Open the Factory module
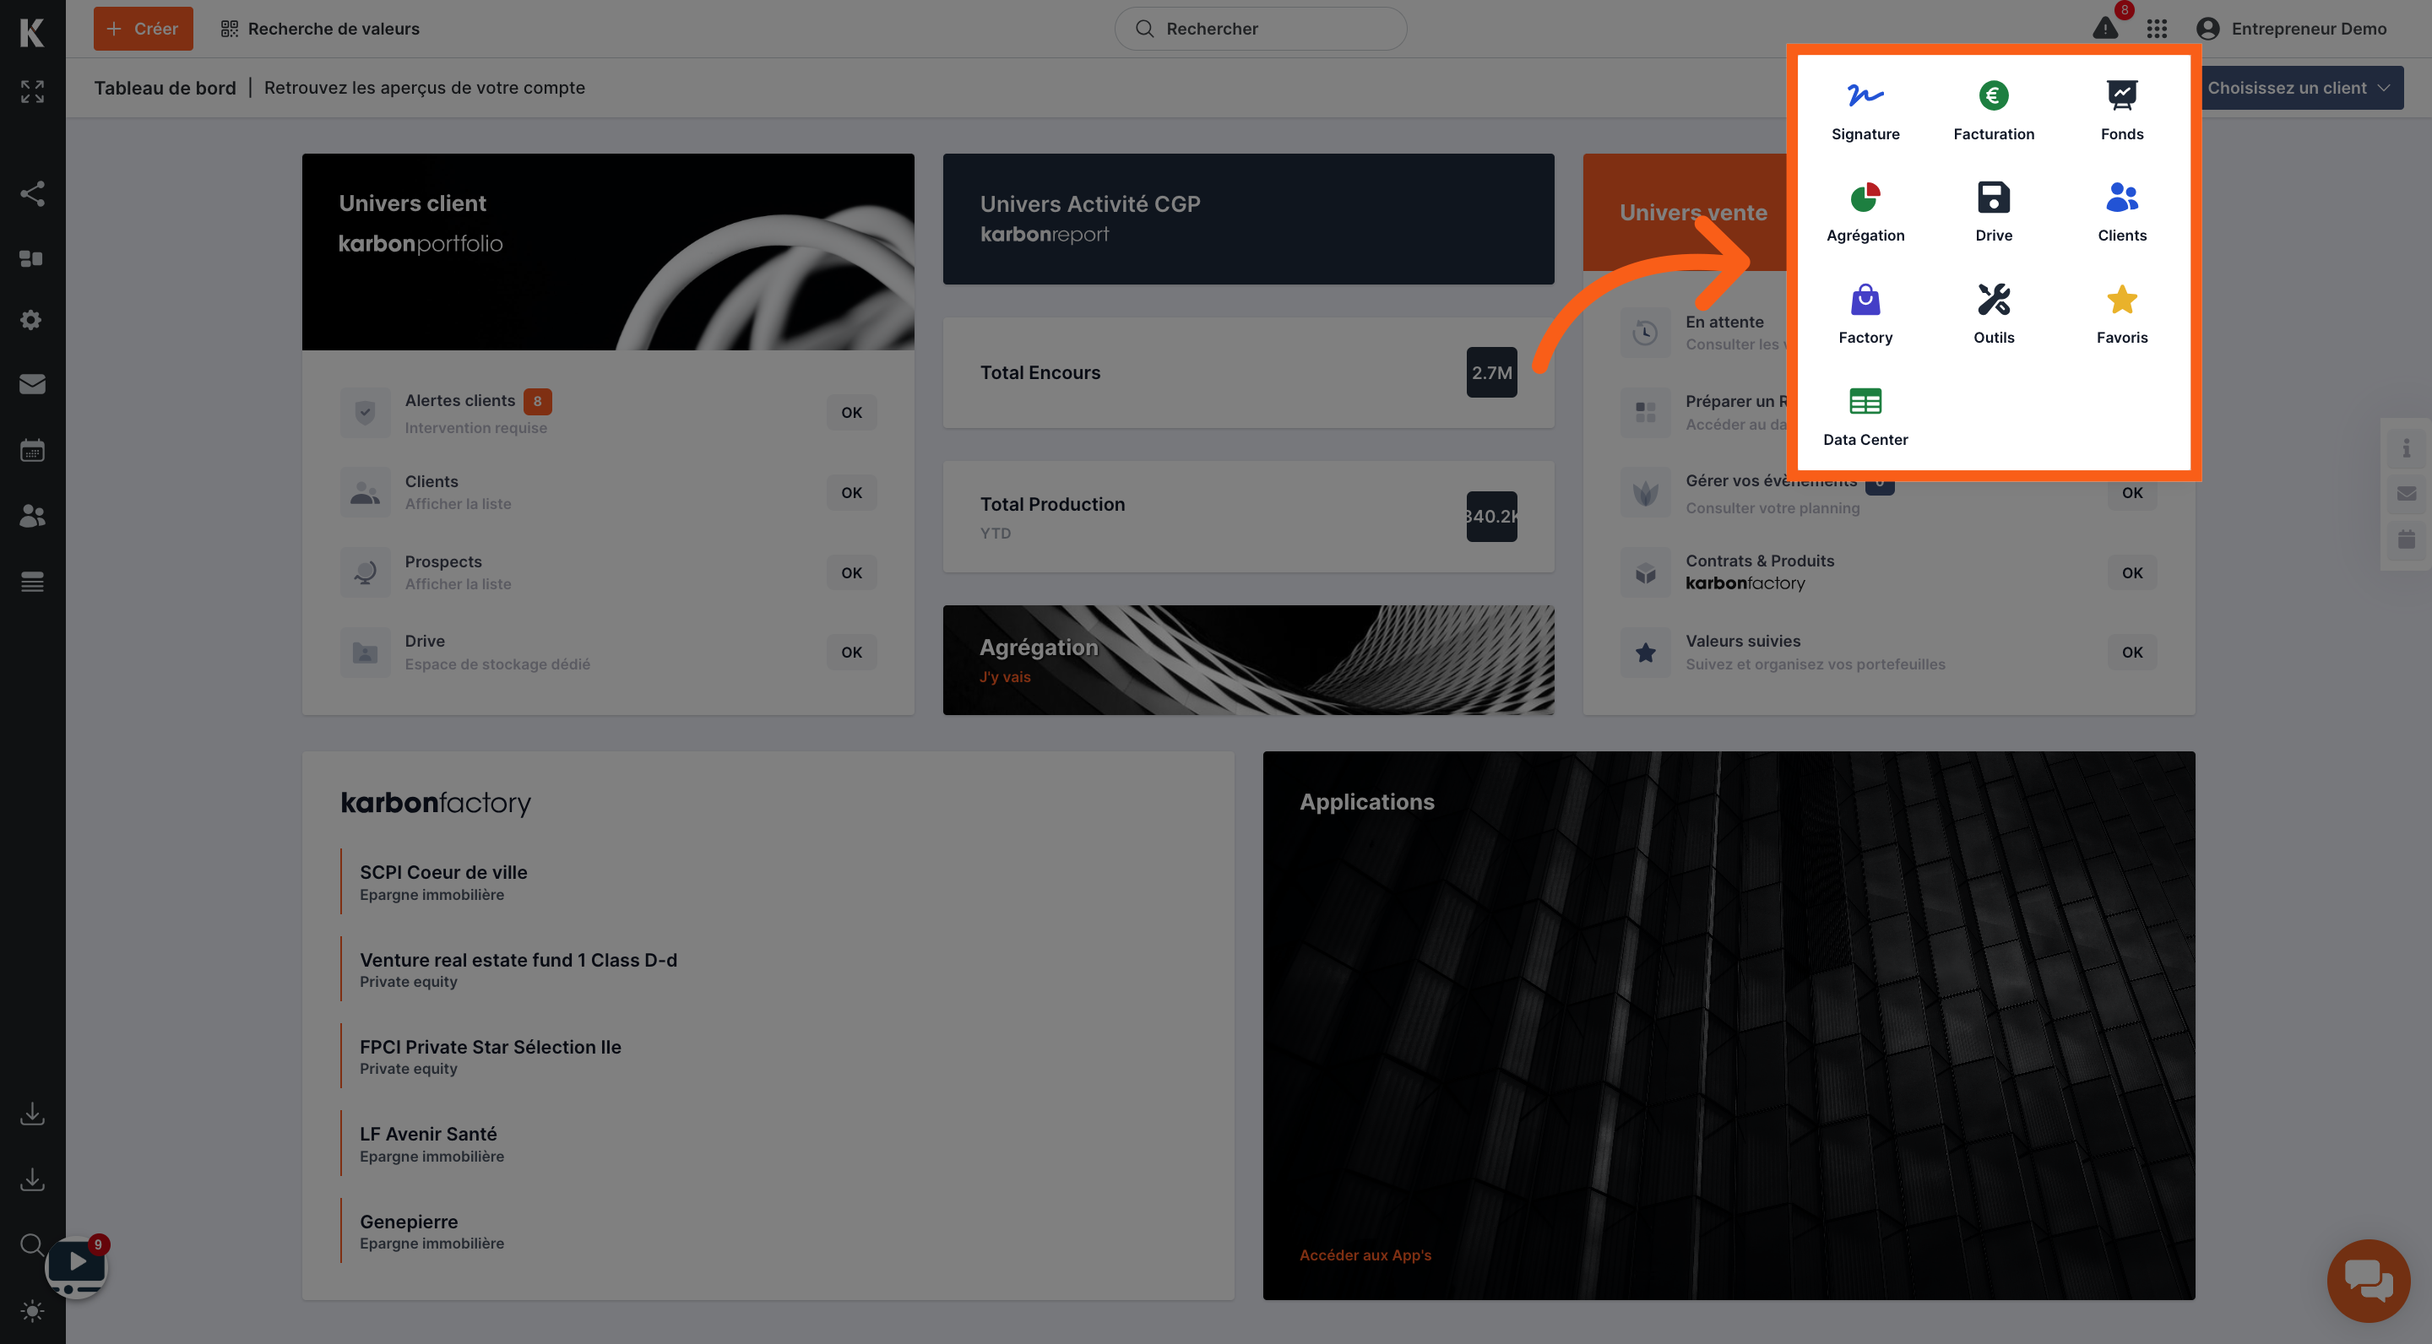This screenshot has height=1344, width=2432. pyautogui.click(x=1866, y=312)
